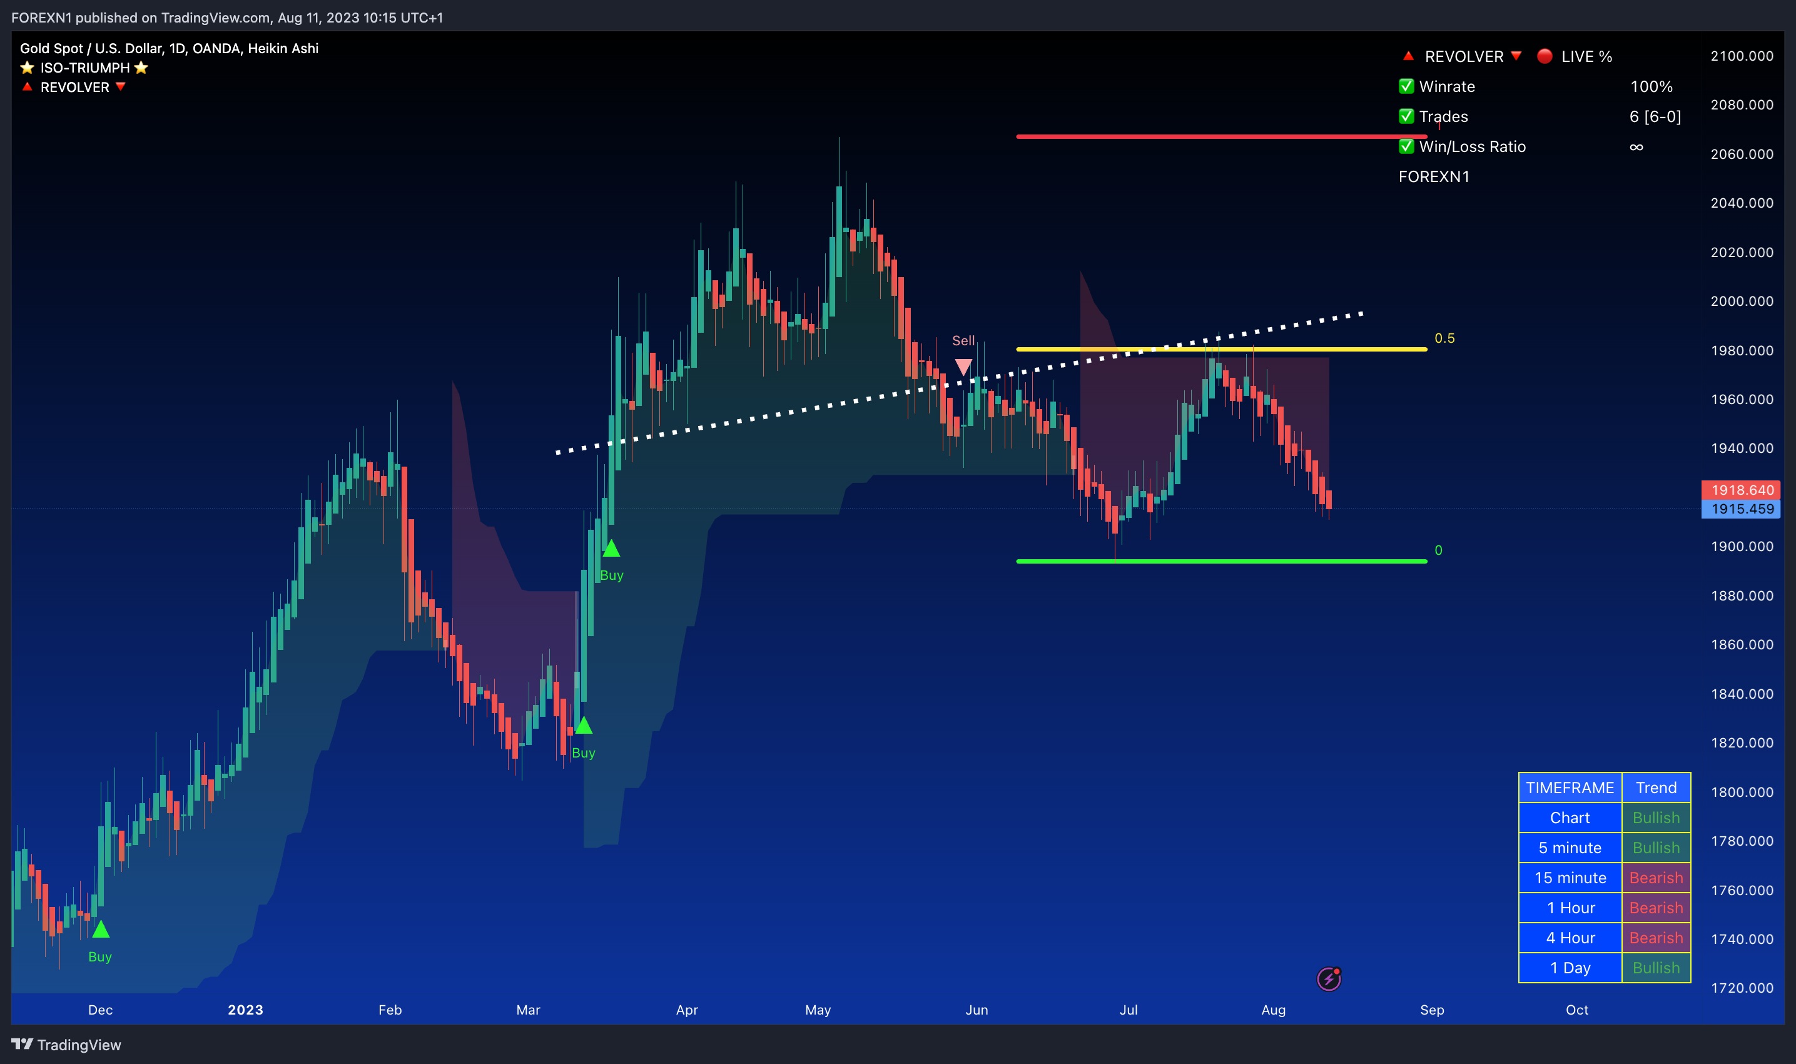Click the Dec label on time axis

tap(100, 1010)
